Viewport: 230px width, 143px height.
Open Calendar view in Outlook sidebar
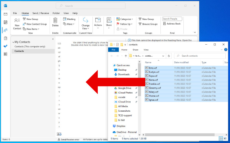(5, 22)
